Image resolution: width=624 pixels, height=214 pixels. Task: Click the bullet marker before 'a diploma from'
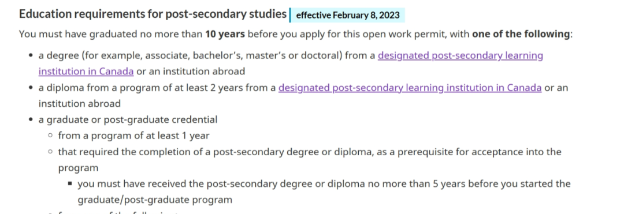pyautogui.click(x=31, y=88)
